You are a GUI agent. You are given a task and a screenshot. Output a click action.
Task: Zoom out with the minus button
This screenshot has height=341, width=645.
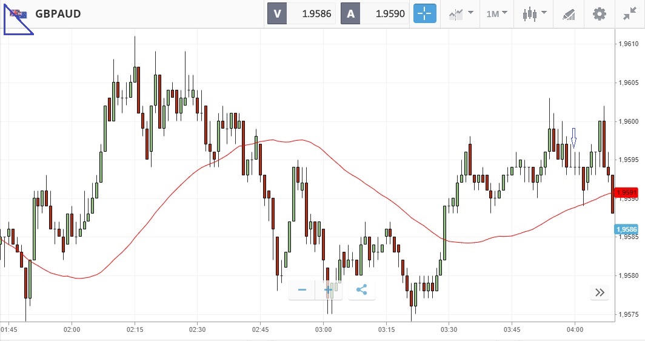point(302,290)
